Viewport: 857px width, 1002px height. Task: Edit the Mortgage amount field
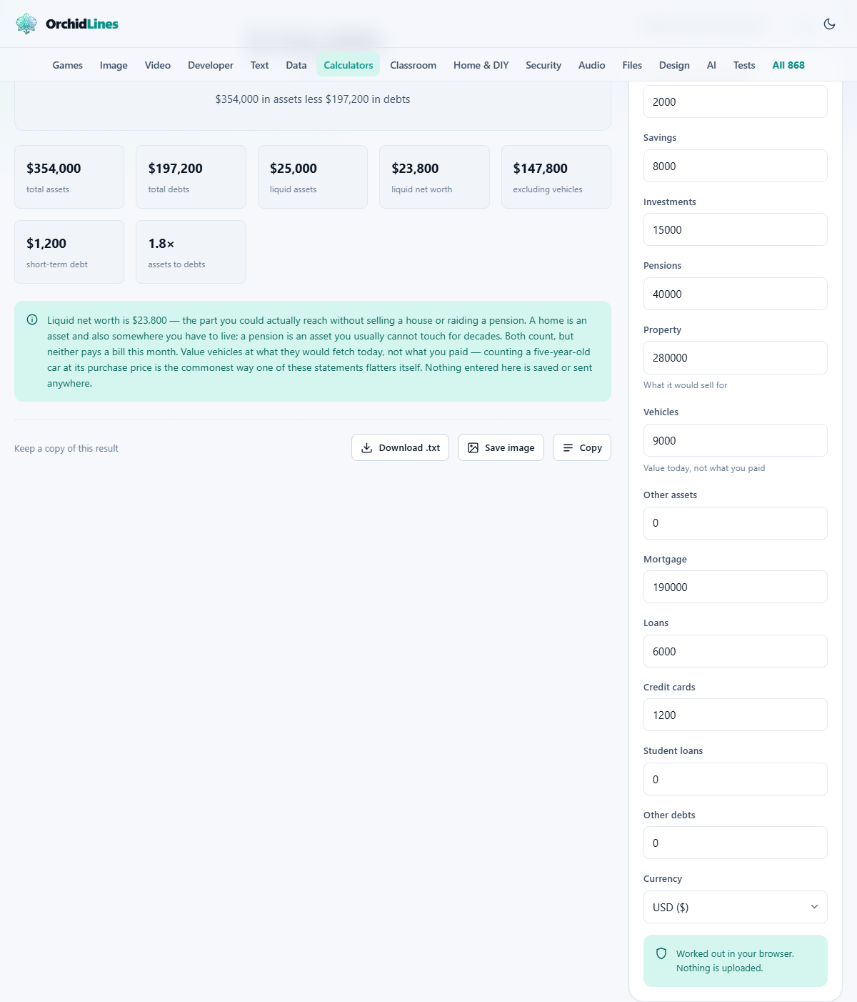click(736, 587)
